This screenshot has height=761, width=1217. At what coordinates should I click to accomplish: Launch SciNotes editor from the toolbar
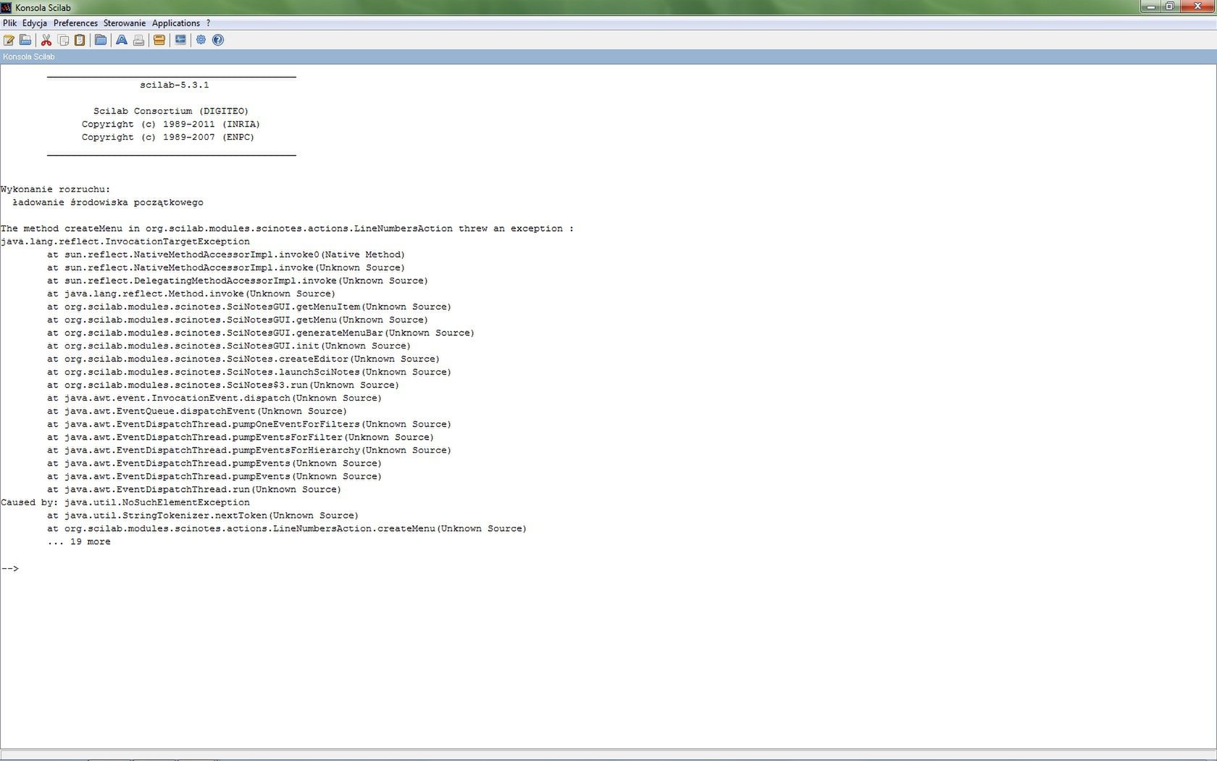point(9,40)
